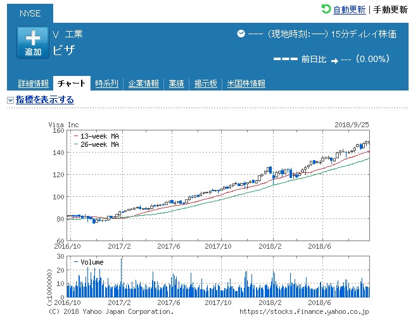Open the 米国株情報 tab
This screenshot has height=319, width=413.
pyautogui.click(x=246, y=84)
